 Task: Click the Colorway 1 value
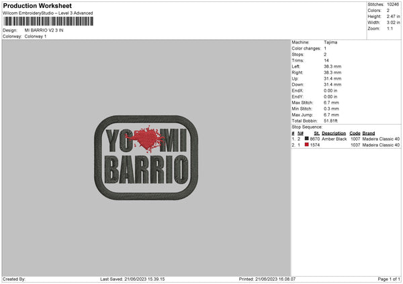coord(36,36)
